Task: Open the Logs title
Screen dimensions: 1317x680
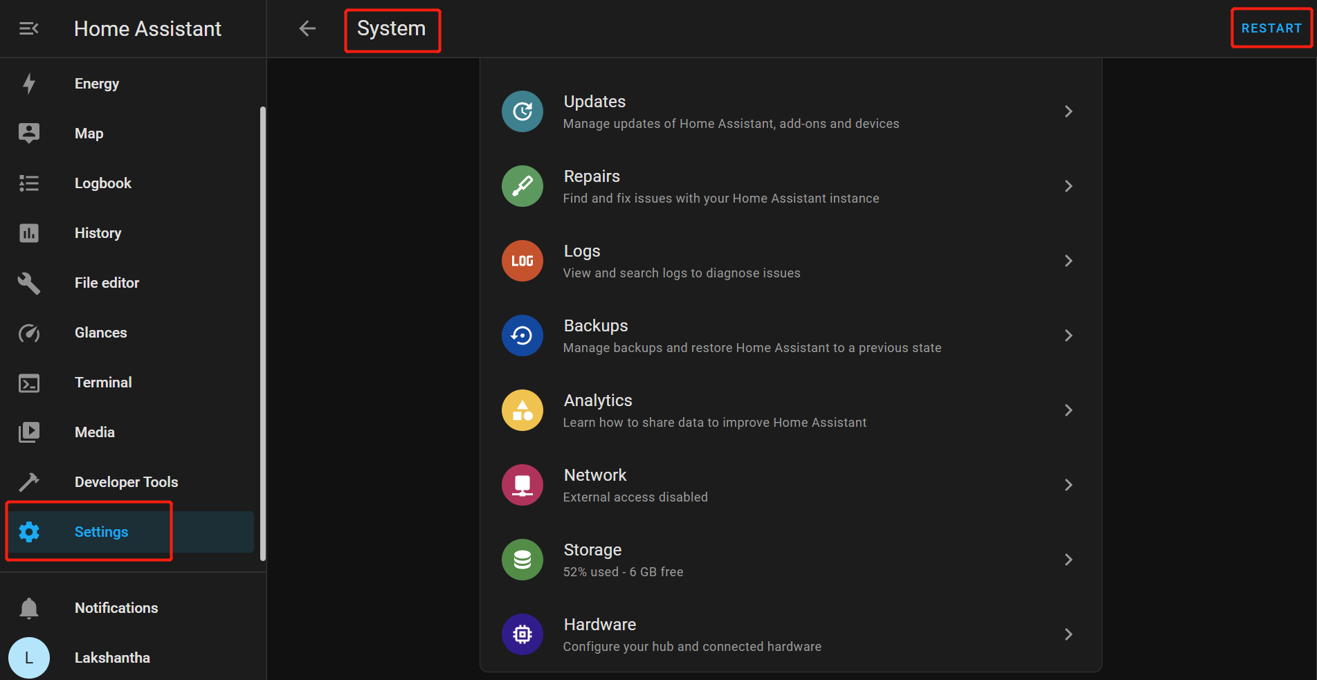Action: (x=582, y=251)
